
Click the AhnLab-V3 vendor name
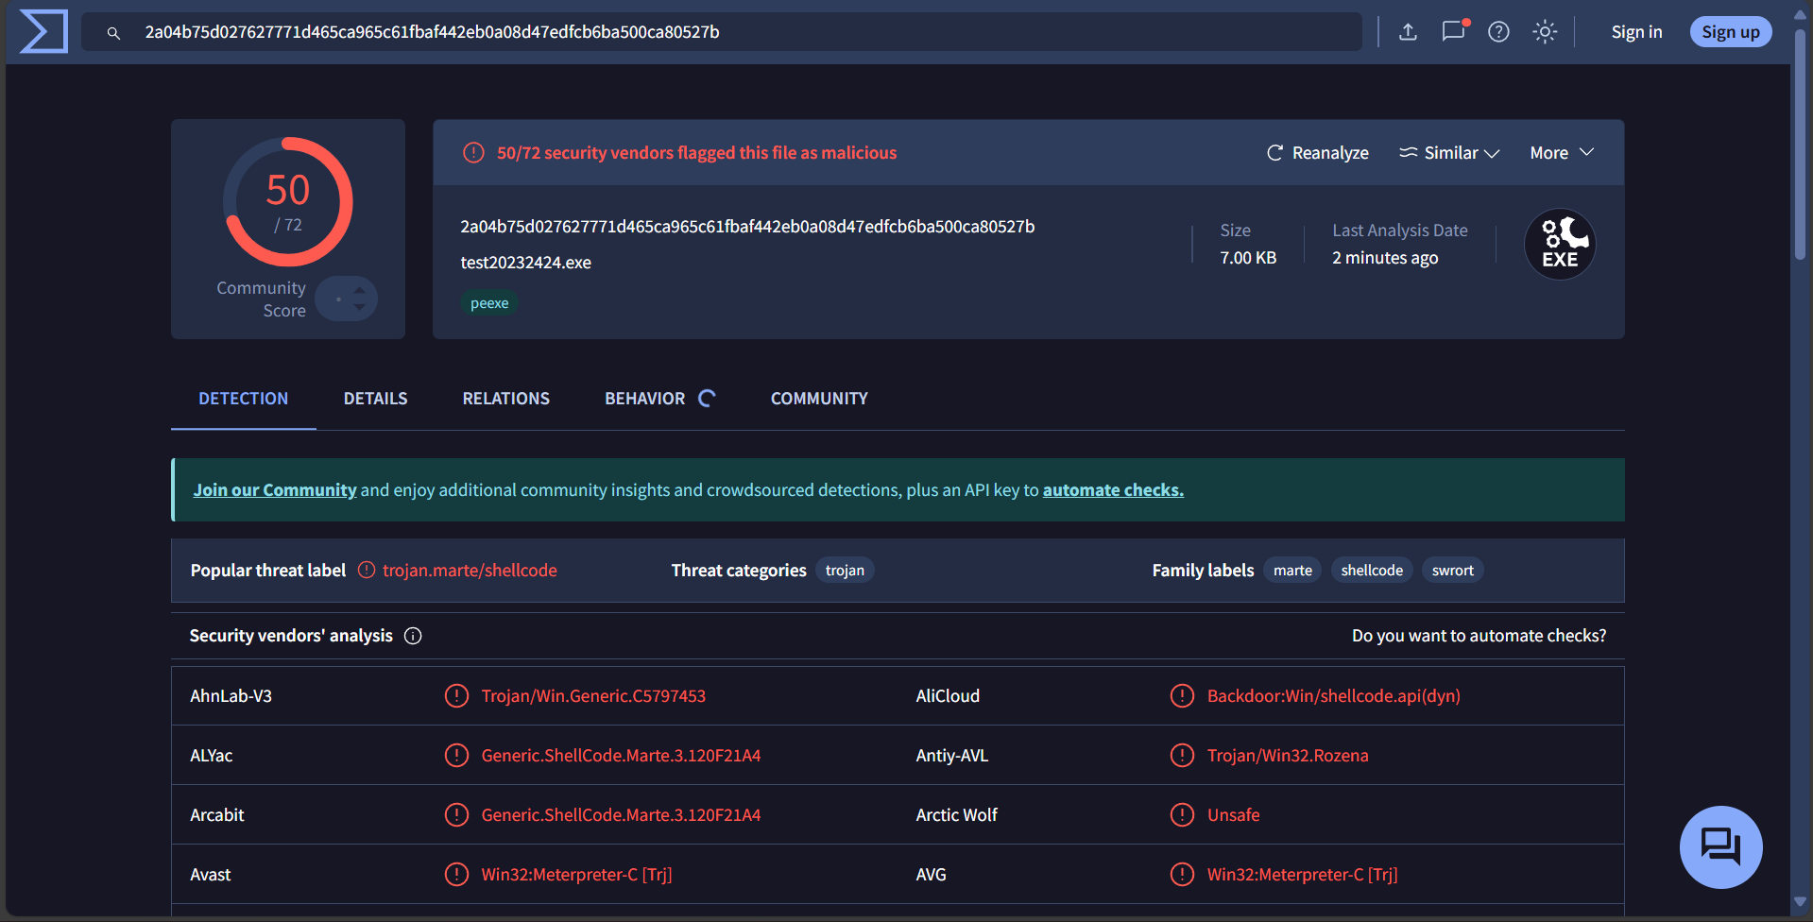pyautogui.click(x=231, y=696)
